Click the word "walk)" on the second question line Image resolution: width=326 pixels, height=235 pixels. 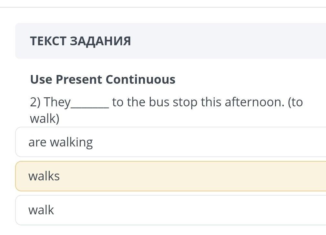coord(45,119)
